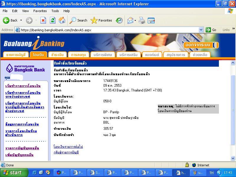Click the Forward navigation arrow icon
Image resolution: width=236 pixels, height=177 pixels.
[29, 20]
